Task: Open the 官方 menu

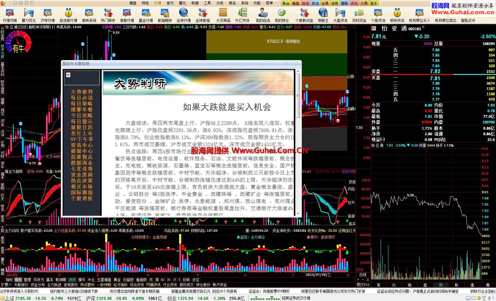Action: tap(170, 3)
